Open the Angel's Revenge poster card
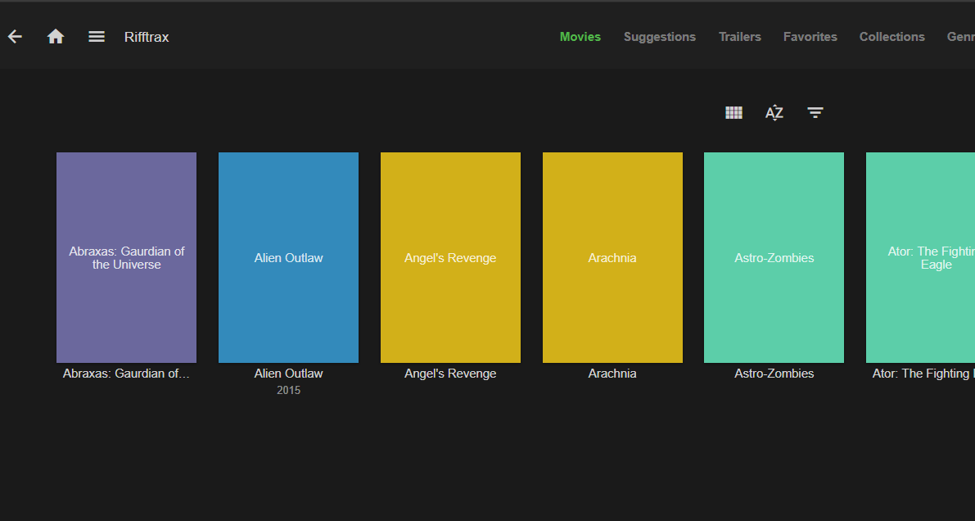Image resolution: width=975 pixels, height=521 pixels. (x=450, y=257)
